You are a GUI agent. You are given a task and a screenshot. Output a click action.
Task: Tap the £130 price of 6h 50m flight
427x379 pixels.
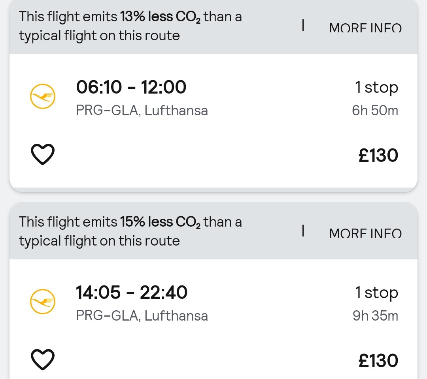pyautogui.click(x=378, y=156)
